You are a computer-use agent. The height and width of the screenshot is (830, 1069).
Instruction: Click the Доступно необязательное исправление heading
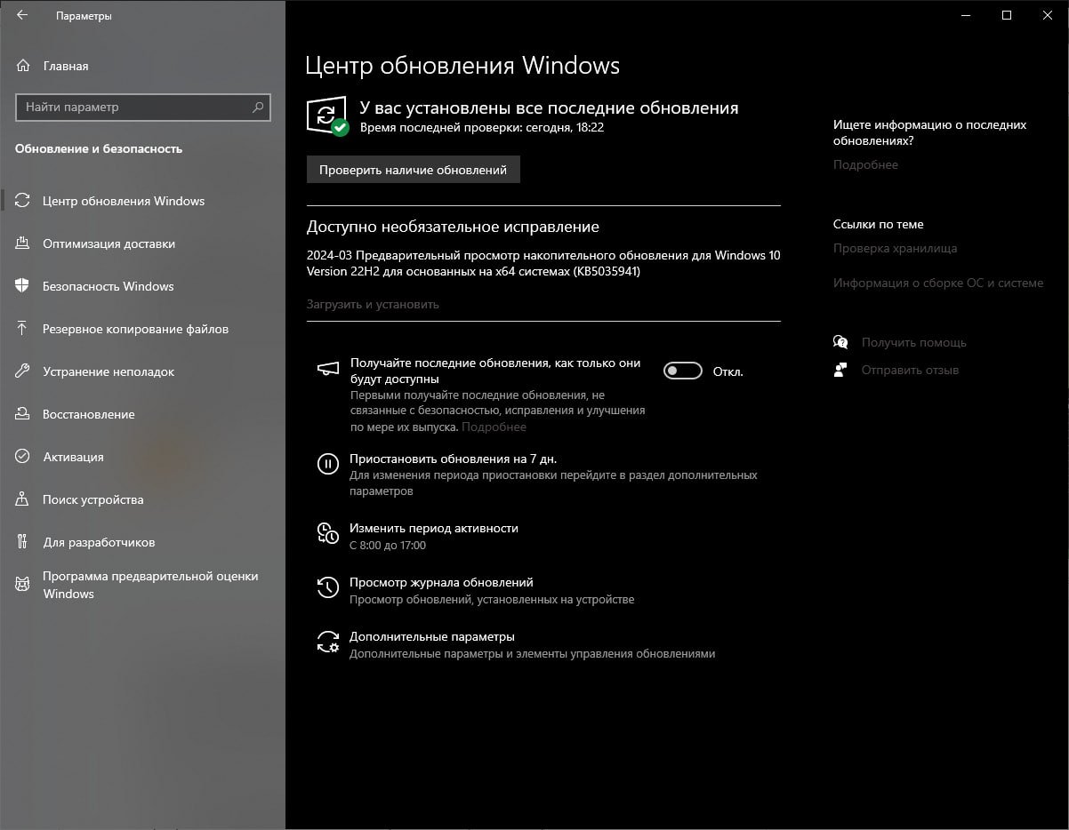(x=453, y=227)
